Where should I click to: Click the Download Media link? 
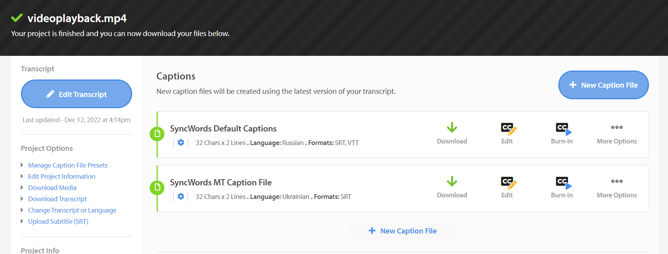[x=52, y=188]
